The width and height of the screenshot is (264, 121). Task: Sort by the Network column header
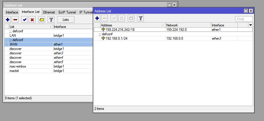pos(188,25)
